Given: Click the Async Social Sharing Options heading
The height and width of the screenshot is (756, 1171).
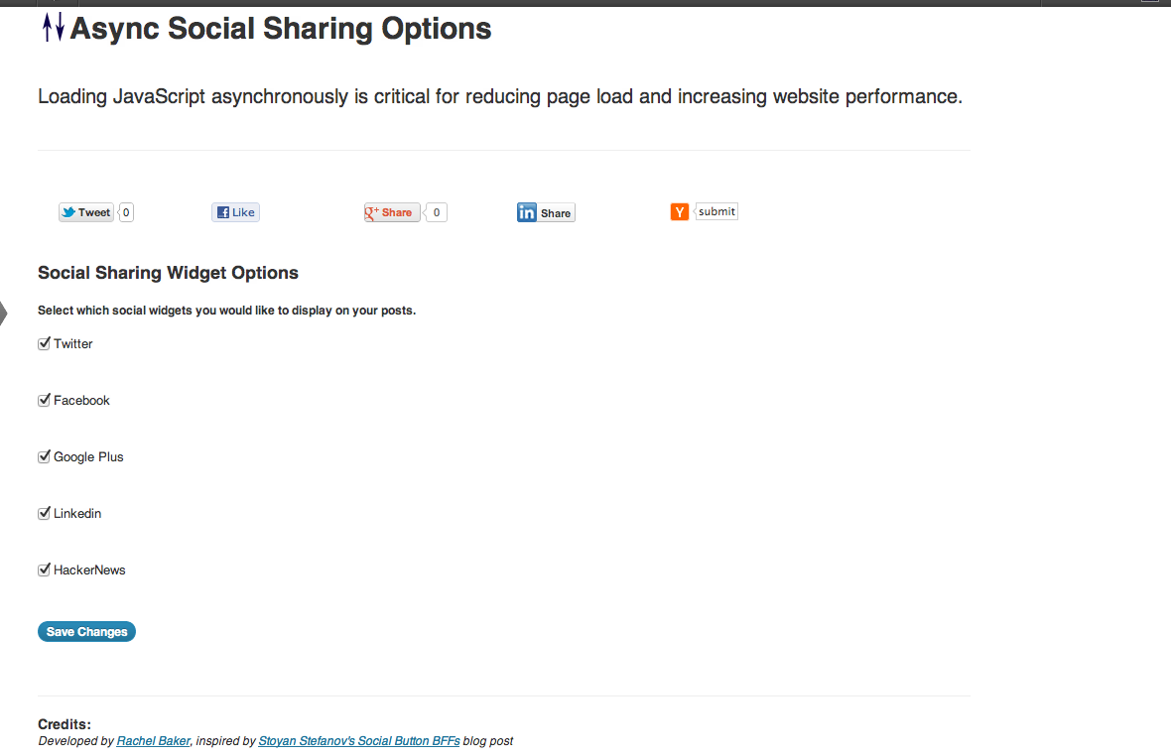Looking at the screenshot, I should [281, 29].
